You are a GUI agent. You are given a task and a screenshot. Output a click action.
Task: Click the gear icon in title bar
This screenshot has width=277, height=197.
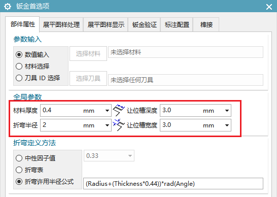8,7
